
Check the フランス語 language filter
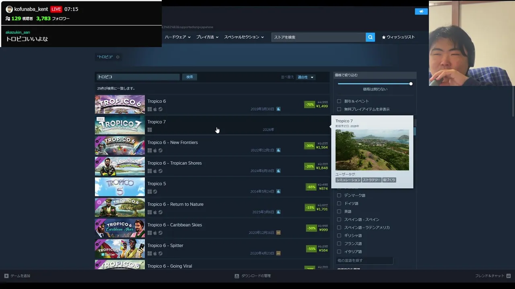pos(339,244)
